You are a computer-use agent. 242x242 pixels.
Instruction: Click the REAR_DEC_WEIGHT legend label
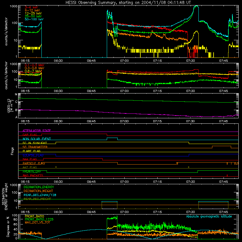[x=37, y=199]
